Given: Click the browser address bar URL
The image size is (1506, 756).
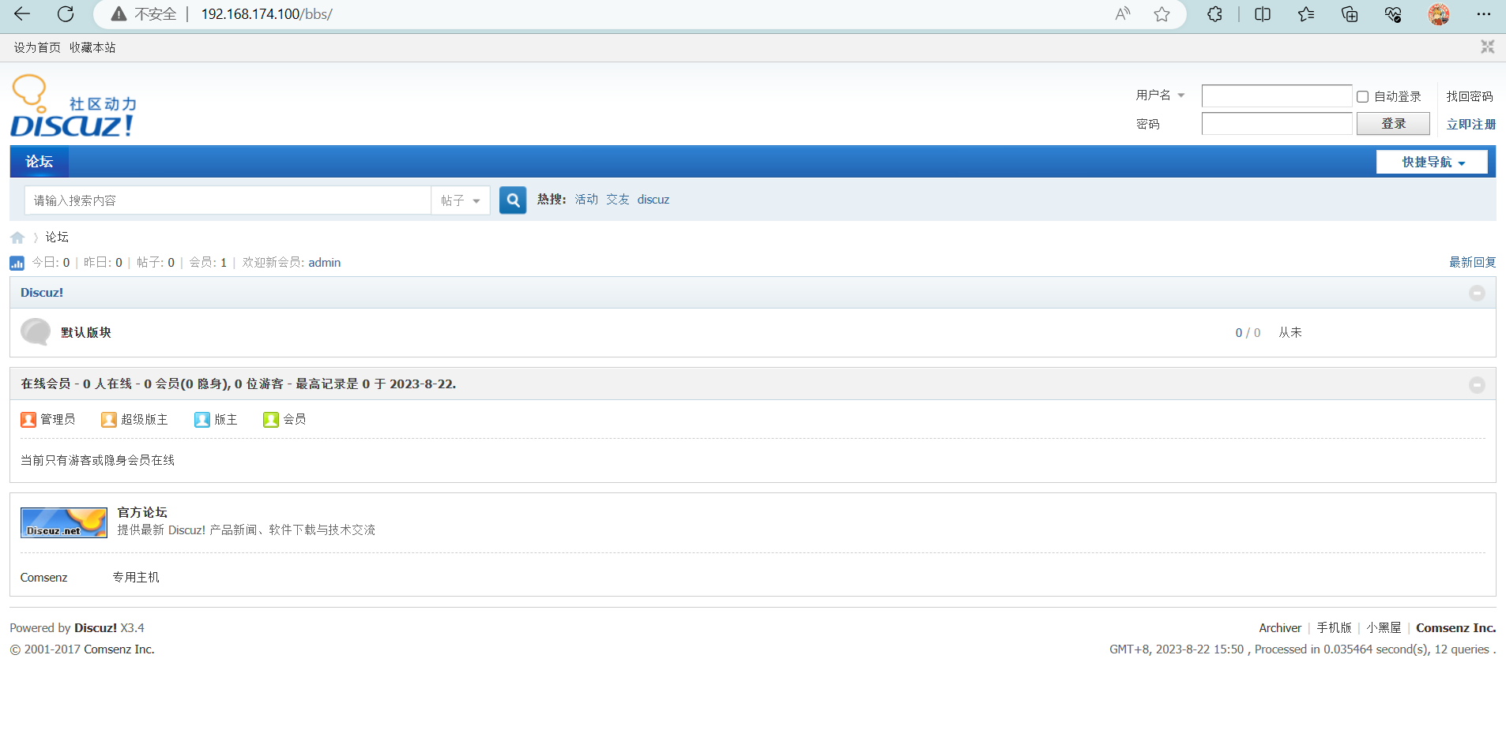Looking at the screenshot, I should [x=266, y=14].
